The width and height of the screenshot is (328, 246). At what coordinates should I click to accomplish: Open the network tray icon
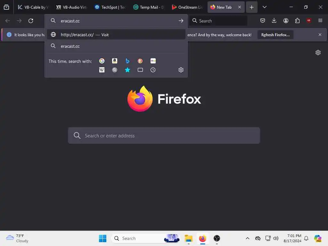(x=268, y=238)
